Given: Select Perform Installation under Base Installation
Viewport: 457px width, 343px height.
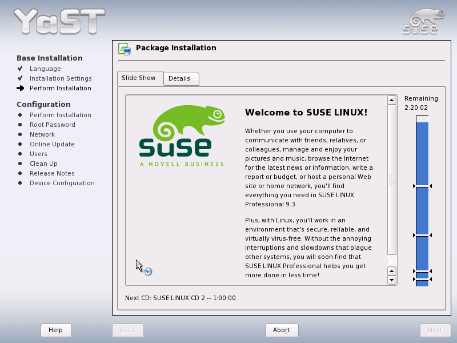Looking at the screenshot, I should (x=61, y=88).
